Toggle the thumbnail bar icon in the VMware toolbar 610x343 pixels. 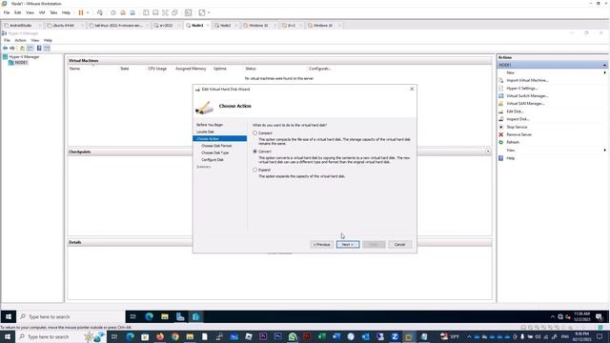click(x=155, y=12)
